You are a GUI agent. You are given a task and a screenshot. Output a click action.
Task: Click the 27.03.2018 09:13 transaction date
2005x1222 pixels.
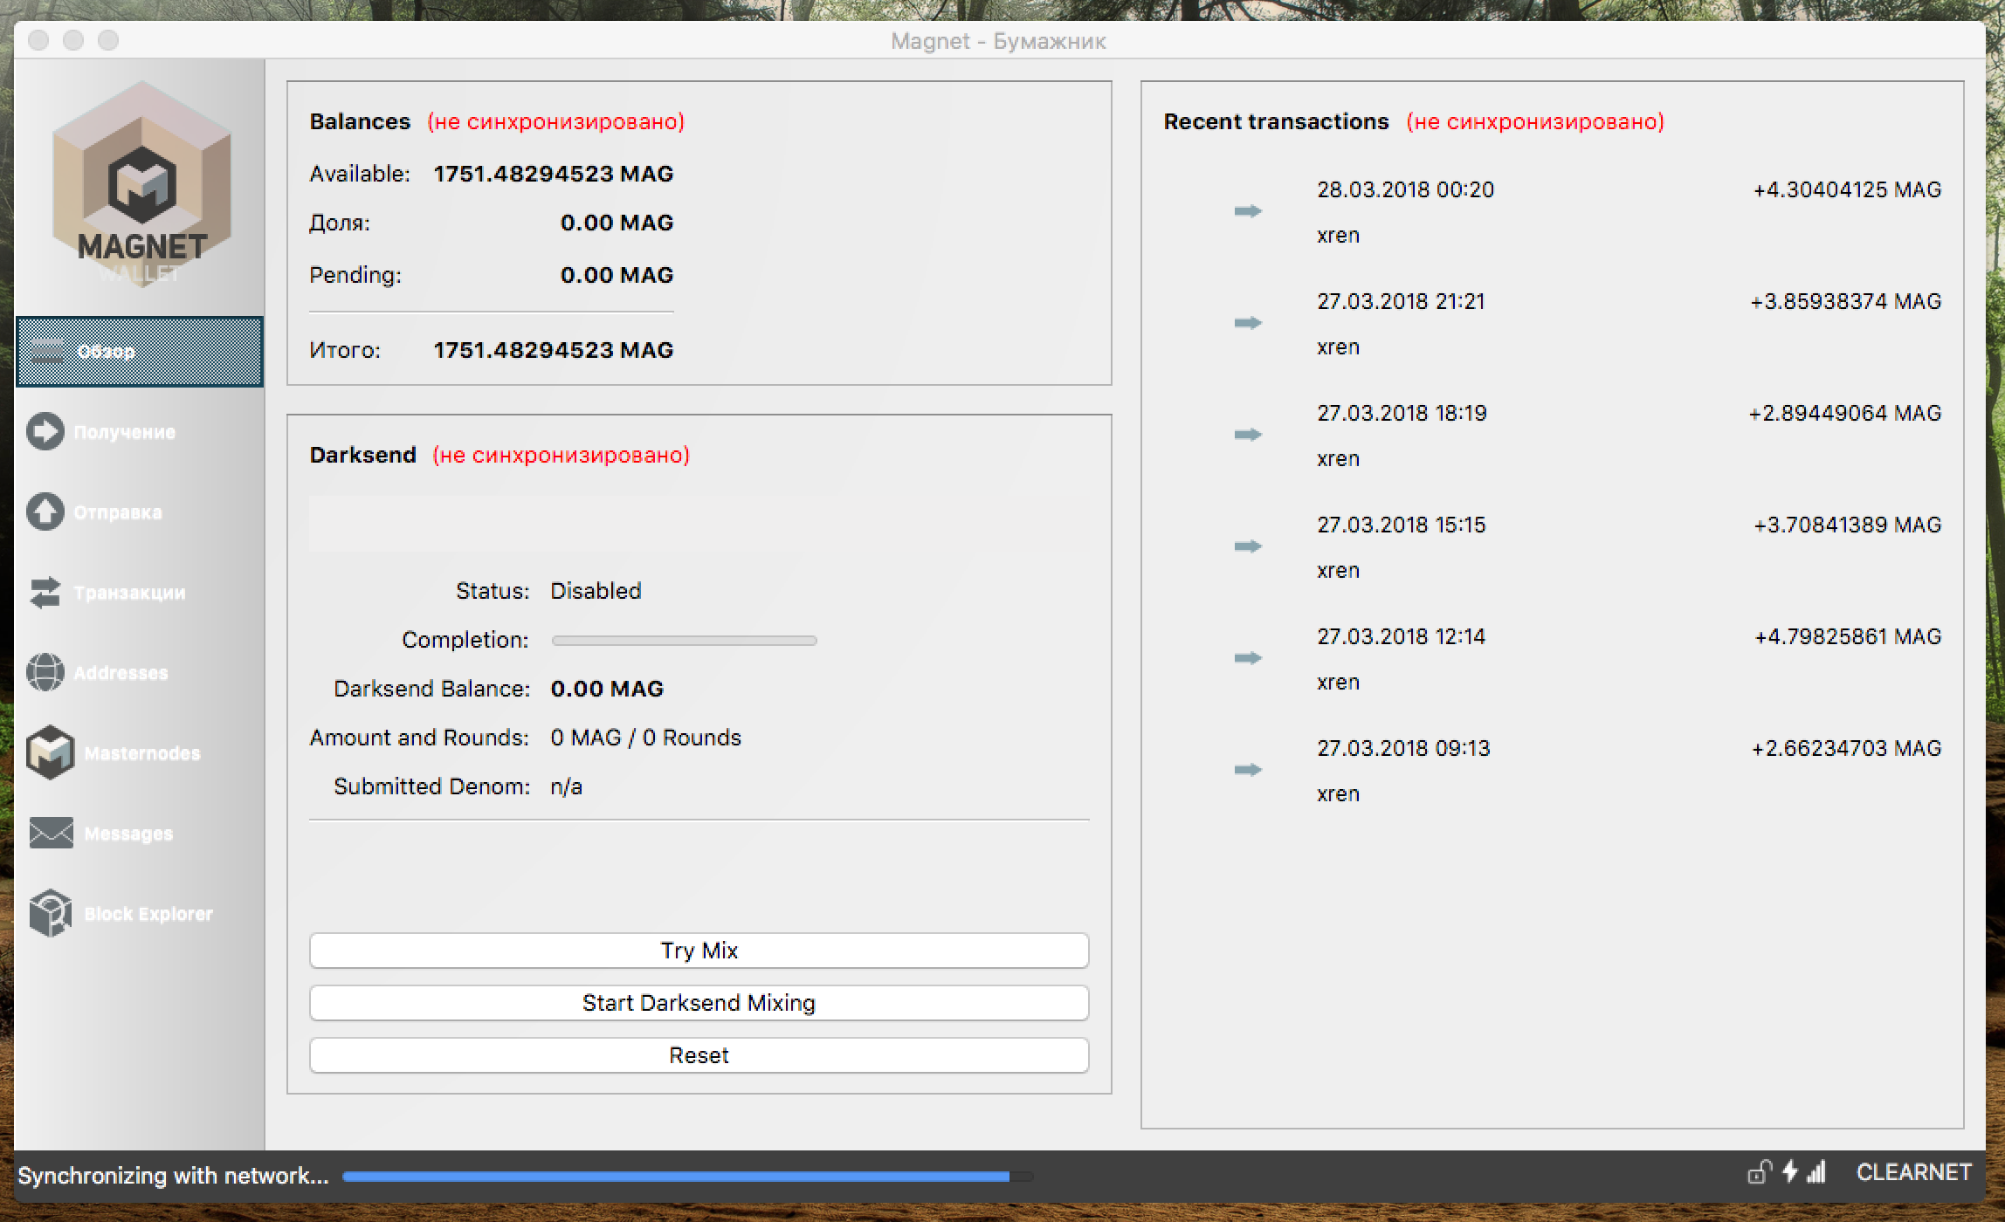pos(1403,748)
